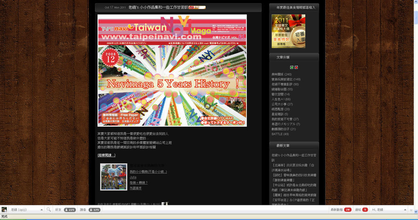
Task: Select category 公司大小事 (27)
Action: coord(282,104)
